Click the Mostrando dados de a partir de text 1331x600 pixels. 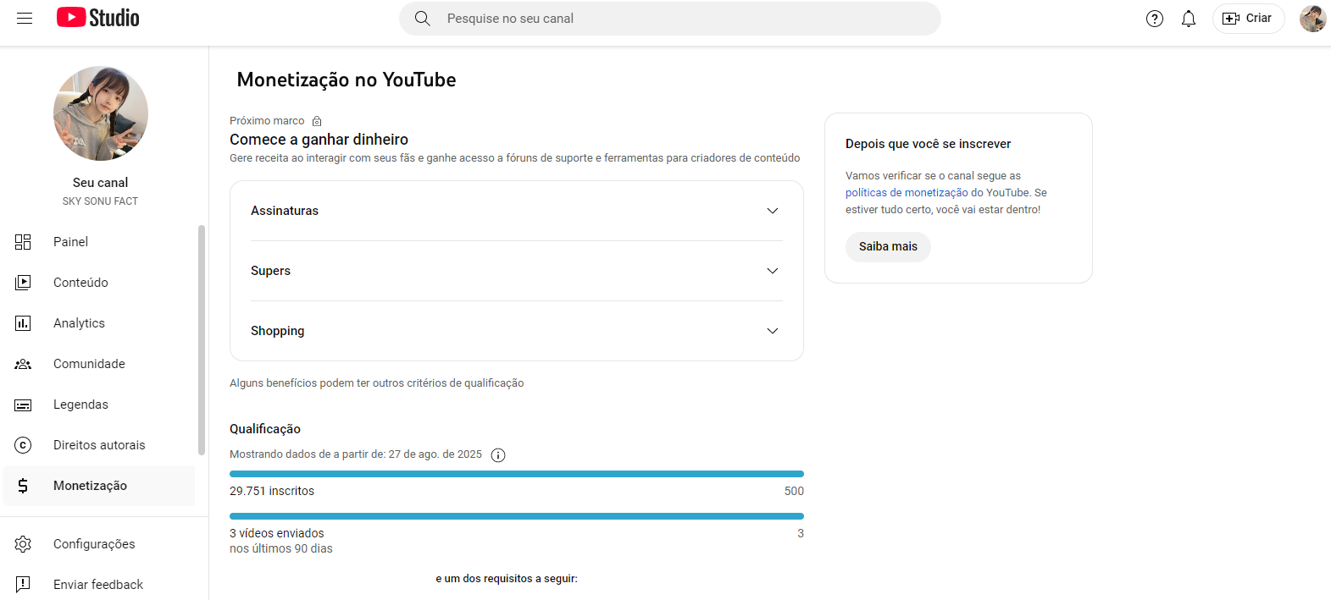356,454
